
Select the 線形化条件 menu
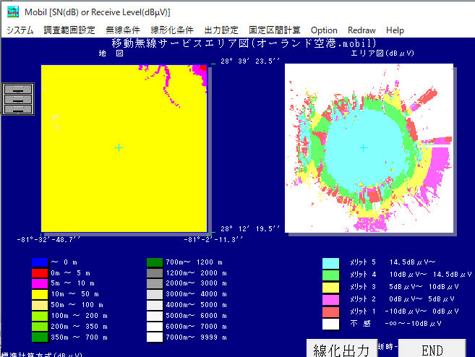pos(172,30)
